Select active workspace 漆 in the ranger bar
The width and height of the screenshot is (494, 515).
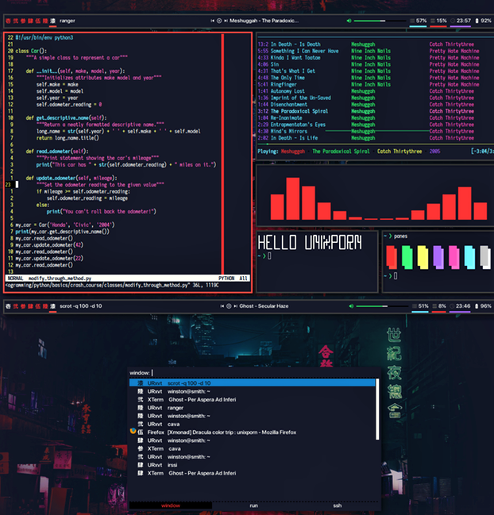[x=52, y=21]
